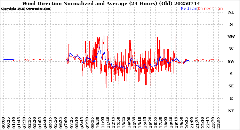Click the 20:25 time axis label

point(186,123)
